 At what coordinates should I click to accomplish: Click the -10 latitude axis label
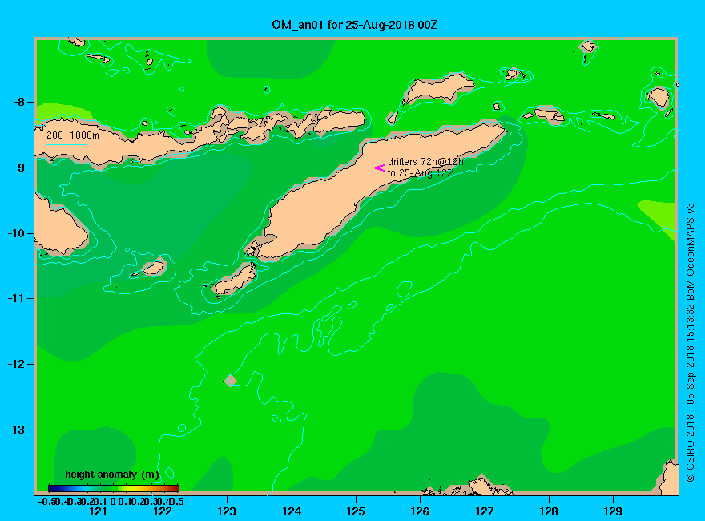pos(17,233)
